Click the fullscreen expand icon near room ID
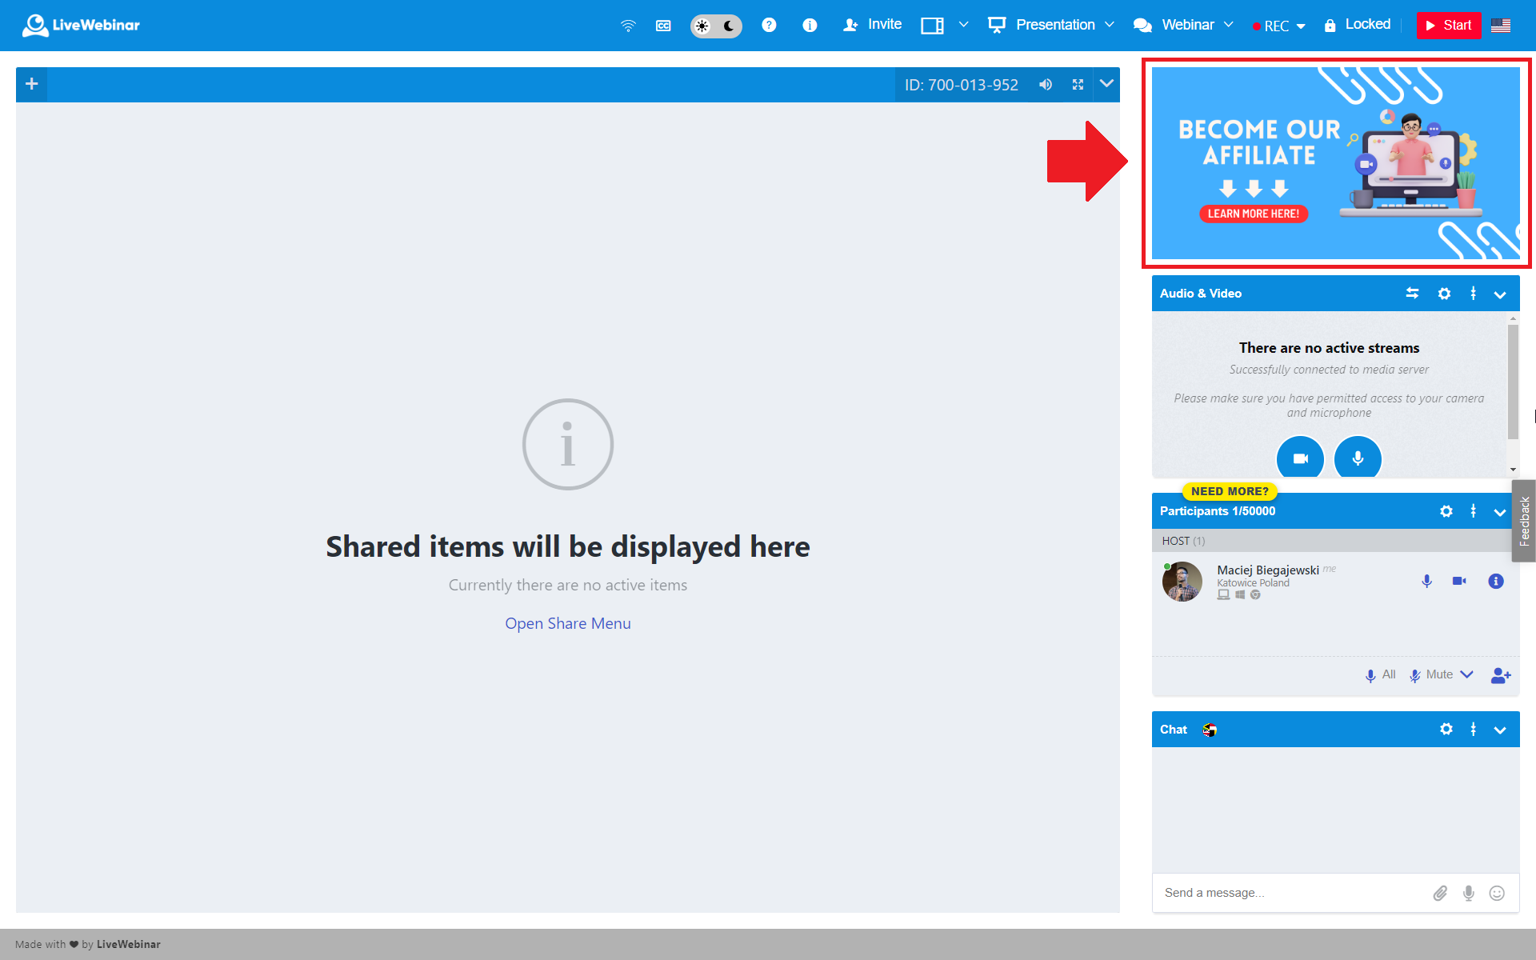This screenshot has height=960, width=1536. coord(1078,85)
